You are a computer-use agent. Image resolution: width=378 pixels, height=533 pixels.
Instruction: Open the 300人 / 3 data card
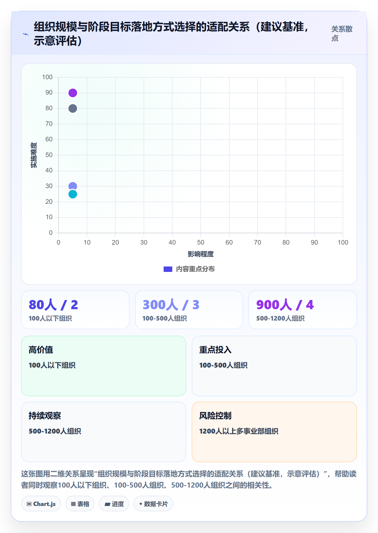pyautogui.click(x=189, y=310)
